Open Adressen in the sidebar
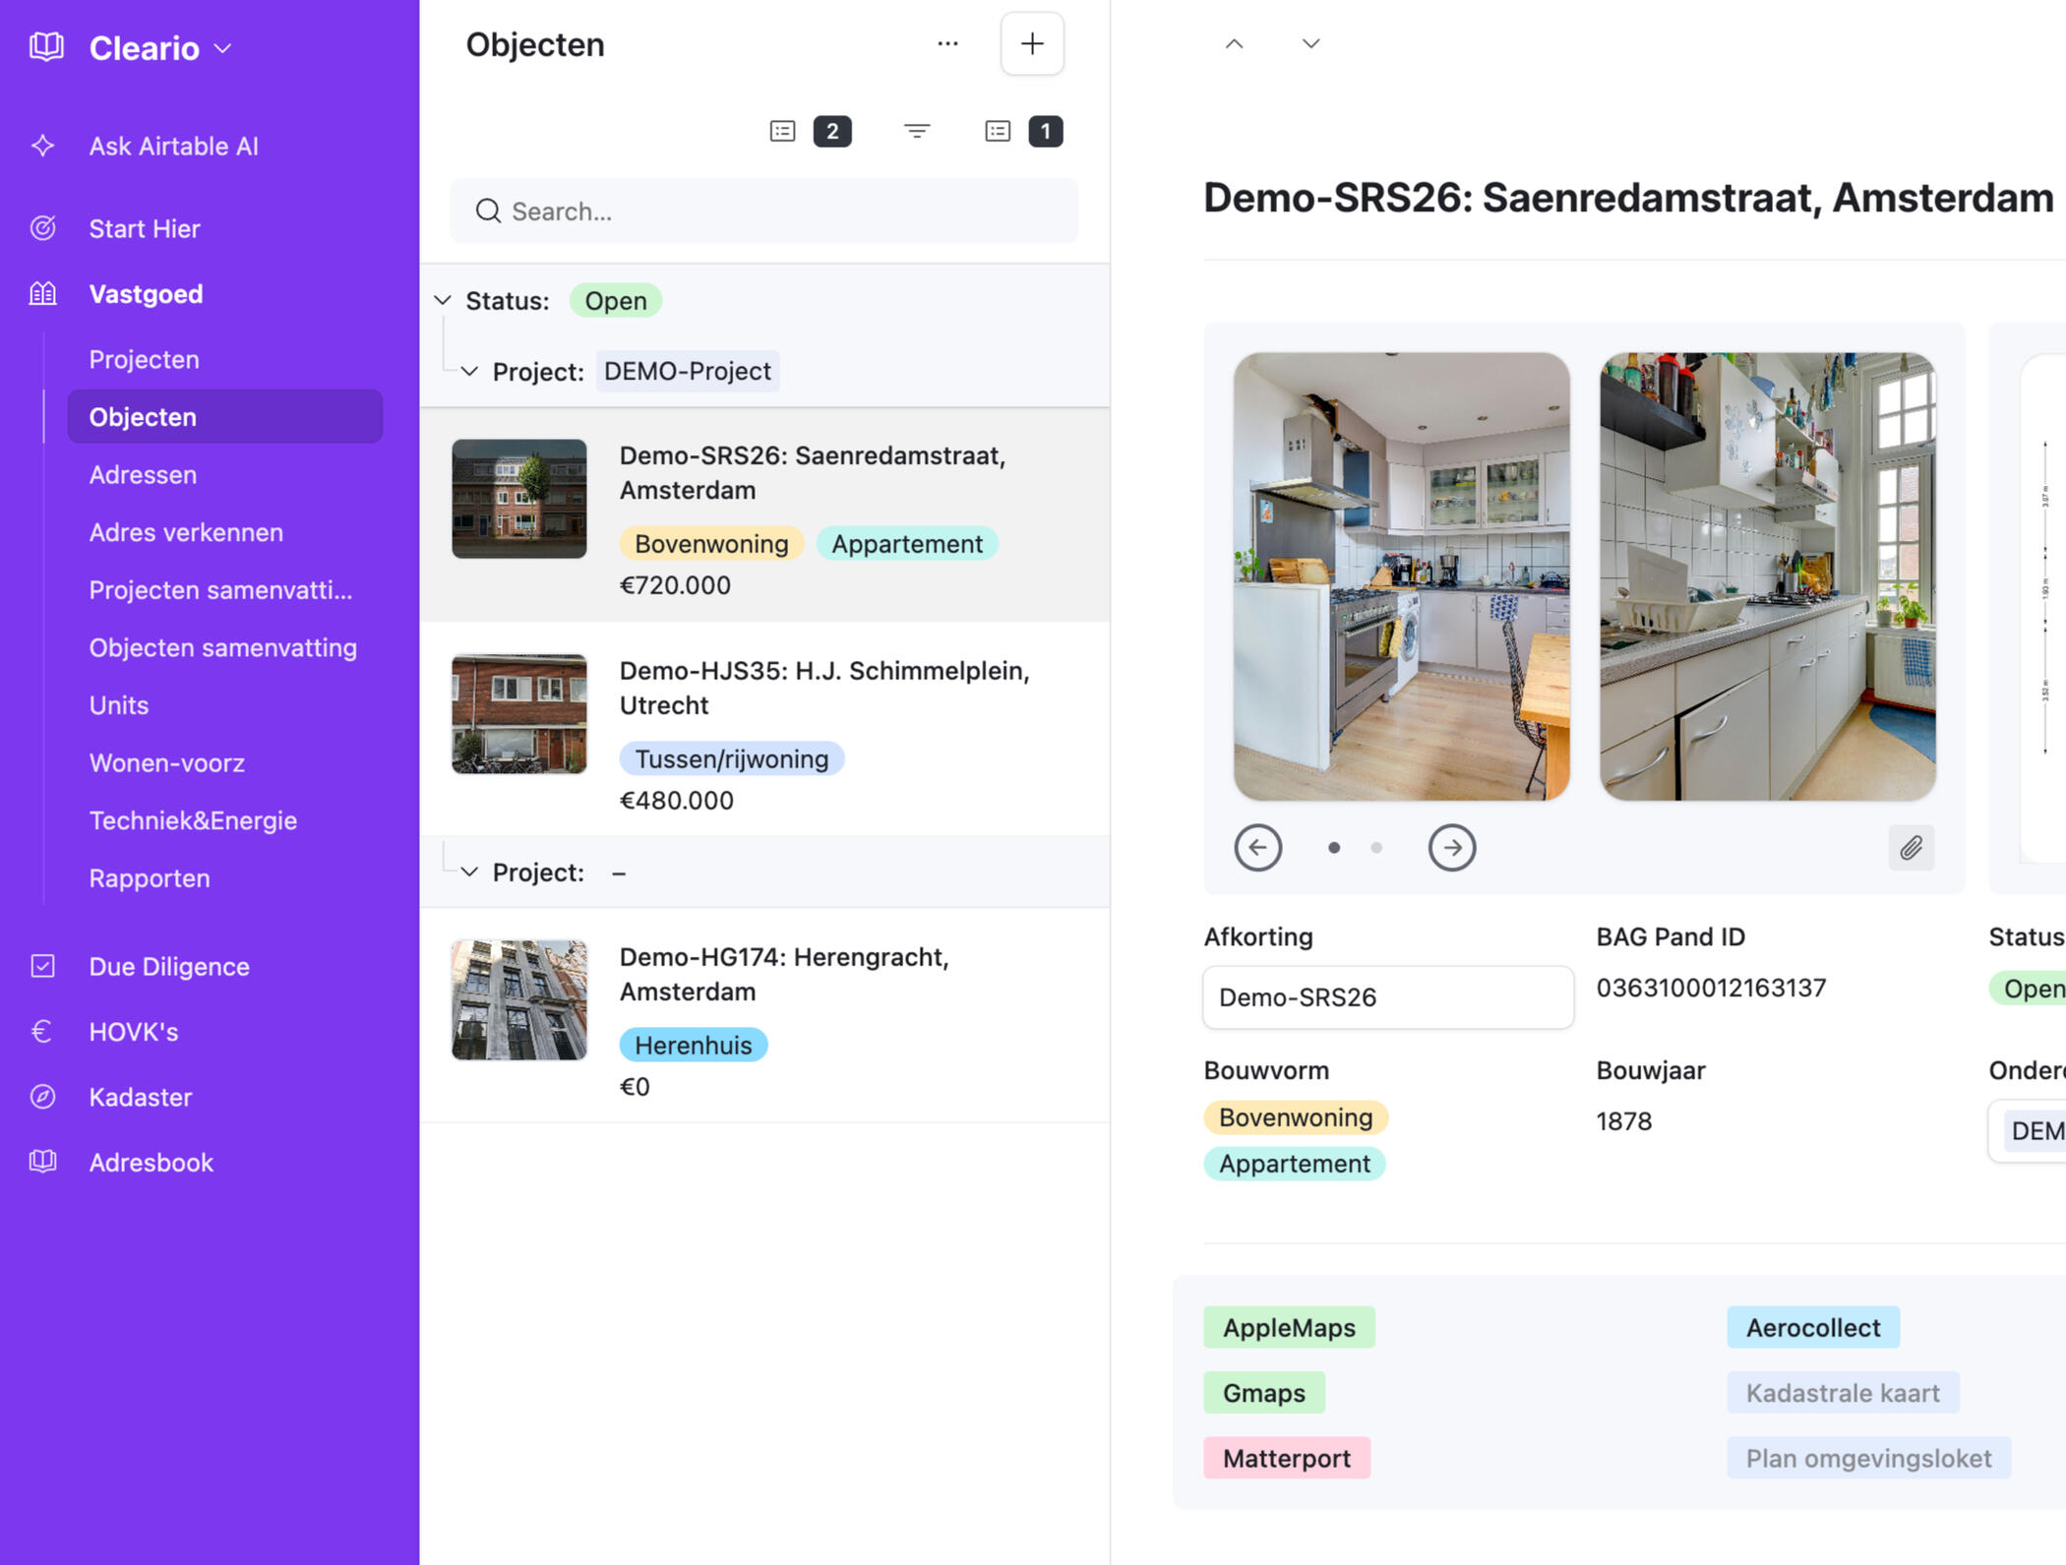This screenshot has width=2066, height=1565. 143,474
